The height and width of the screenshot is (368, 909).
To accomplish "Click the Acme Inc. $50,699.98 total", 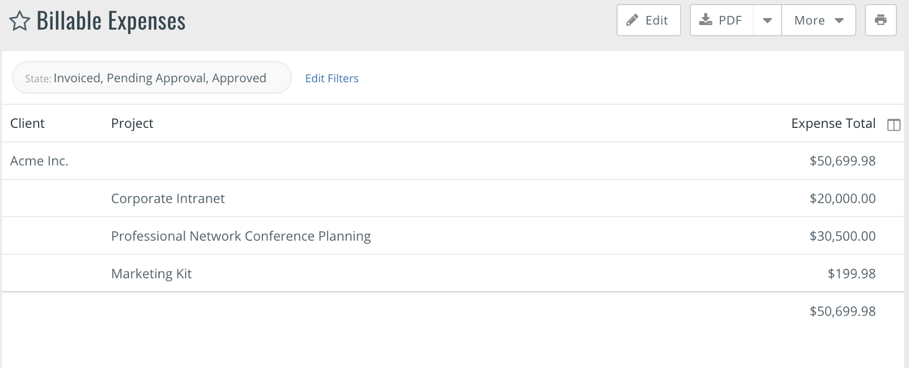I will coord(843,161).
